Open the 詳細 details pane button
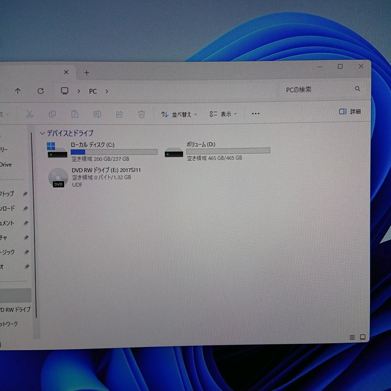 (x=350, y=111)
